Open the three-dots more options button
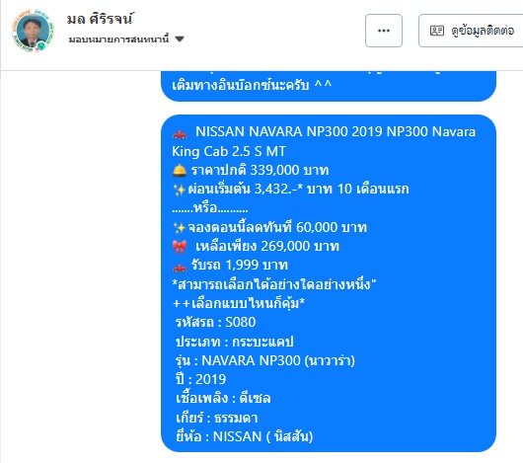523x463 pixels. click(384, 31)
